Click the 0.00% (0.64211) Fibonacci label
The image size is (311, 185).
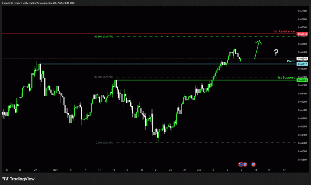(x=104, y=142)
